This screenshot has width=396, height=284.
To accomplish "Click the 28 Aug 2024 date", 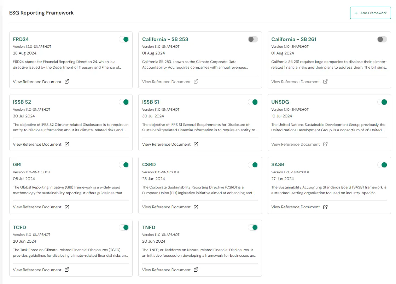I will pyautogui.click(x=24, y=53).
